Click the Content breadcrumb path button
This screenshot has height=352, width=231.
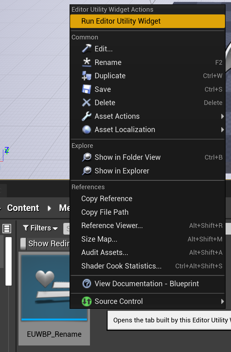(x=23, y=208)
